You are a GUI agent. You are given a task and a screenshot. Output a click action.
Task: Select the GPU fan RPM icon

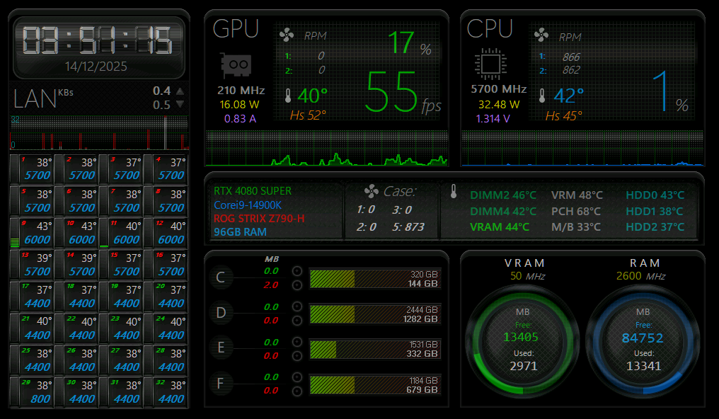(x=287, y=35)
